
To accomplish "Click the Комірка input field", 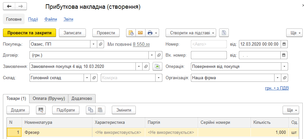I will (x=128, y=78).
